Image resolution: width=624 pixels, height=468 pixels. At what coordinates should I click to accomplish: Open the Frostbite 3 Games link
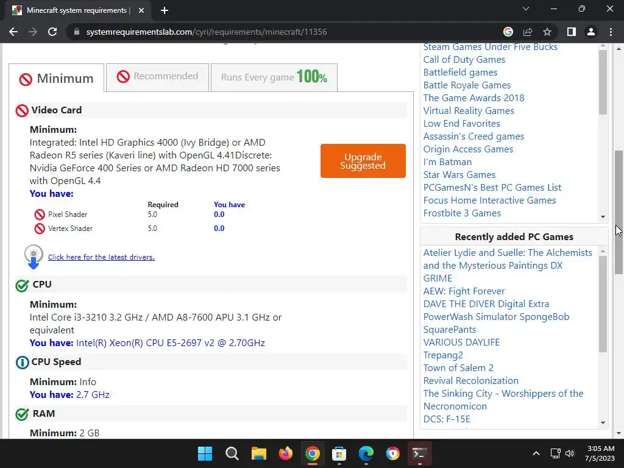[462, 213]
